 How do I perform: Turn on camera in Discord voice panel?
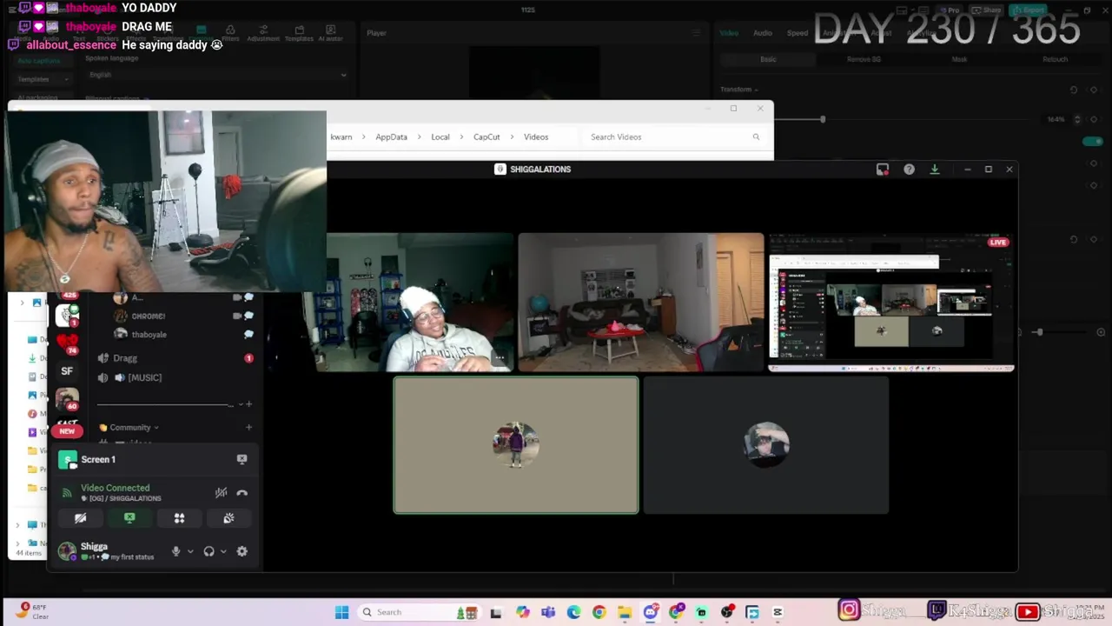tap(80, 518)
